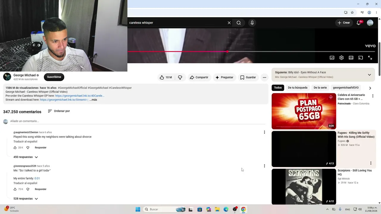Open the Chrome profile icon
The image size is (381, 214).
[x=369, y=12]
